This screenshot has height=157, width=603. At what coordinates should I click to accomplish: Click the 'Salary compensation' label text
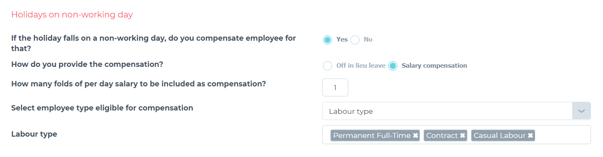434,66
